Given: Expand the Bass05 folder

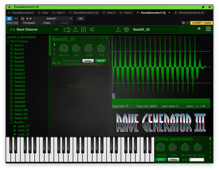Looking at the screenshot, I should pos(11,62).
